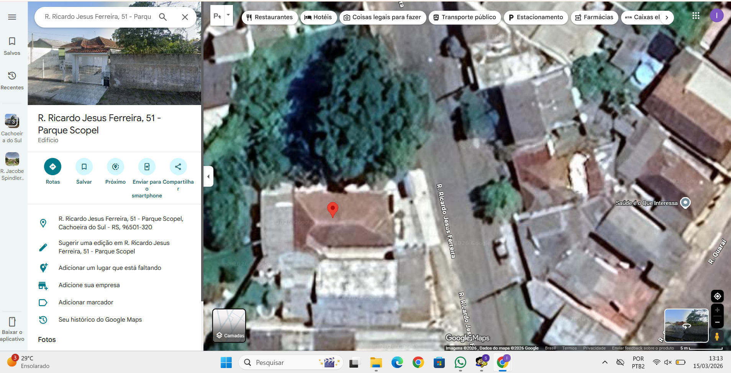This screenshot has width=731, height=373.
Task: Collapse the side panel arrow
Action: point(208,176)
